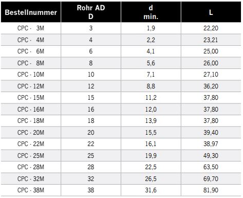This screenshot has width=243, height=198.
Task: Select Rohr AD value 28
Action: 91,167
